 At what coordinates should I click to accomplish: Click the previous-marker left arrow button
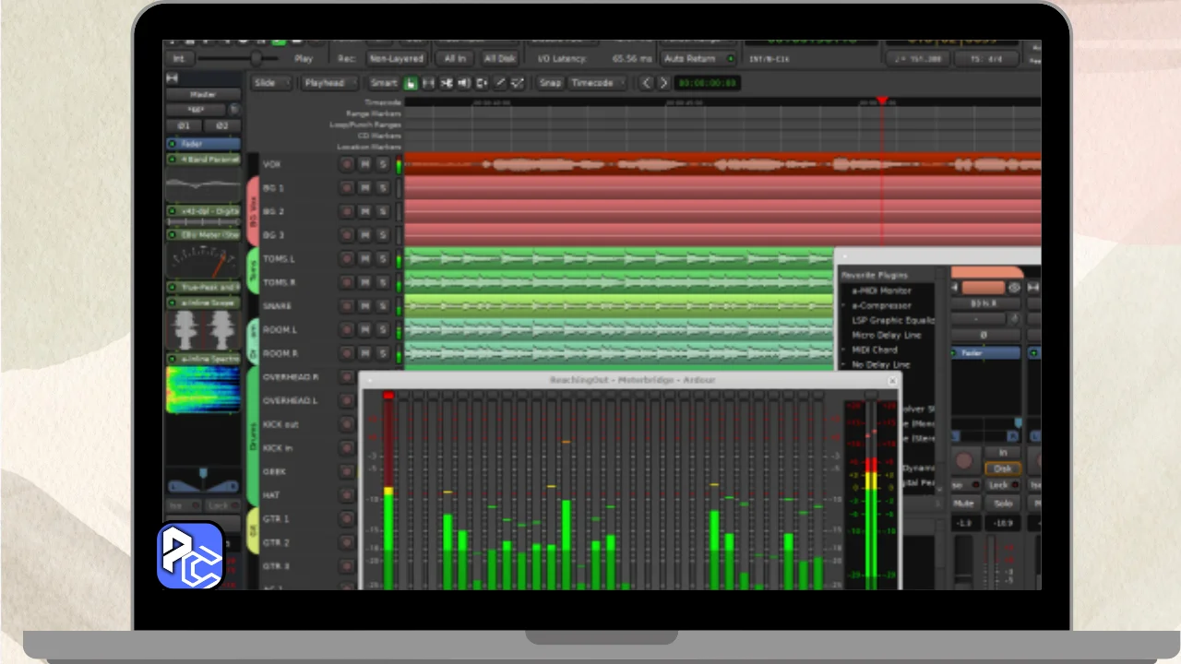646,83
